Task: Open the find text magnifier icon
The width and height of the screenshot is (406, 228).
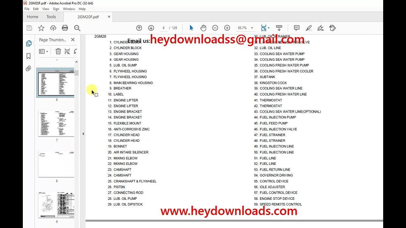Action: click(x=77, y=28)
